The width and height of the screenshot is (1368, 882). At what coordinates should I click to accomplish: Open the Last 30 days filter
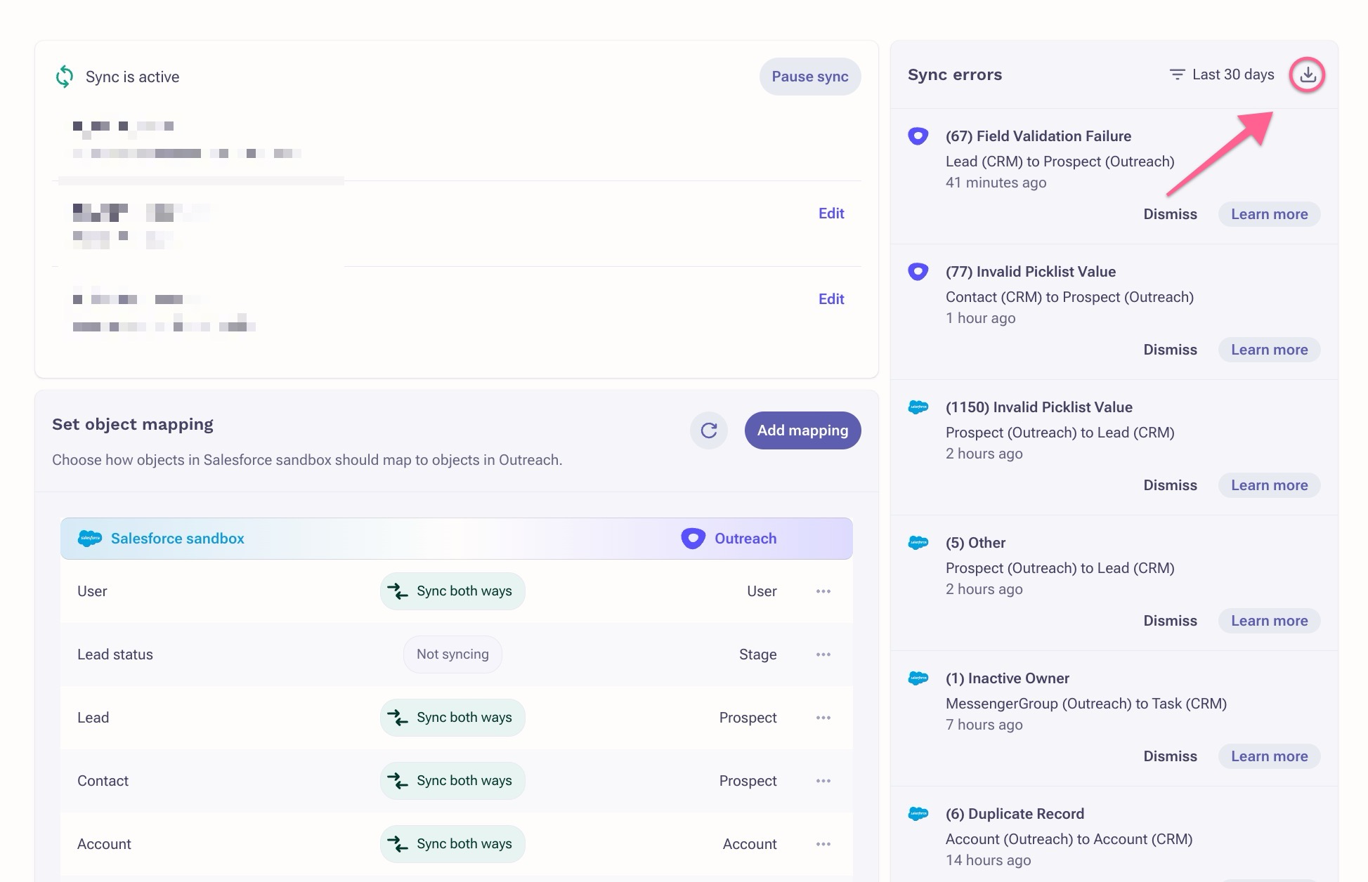click(1221, 74)
